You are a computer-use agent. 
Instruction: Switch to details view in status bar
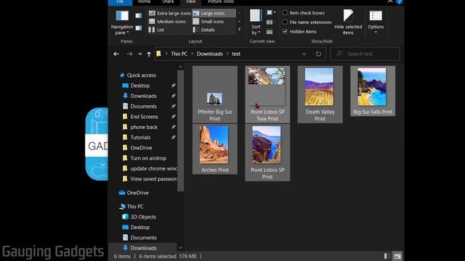387,256
